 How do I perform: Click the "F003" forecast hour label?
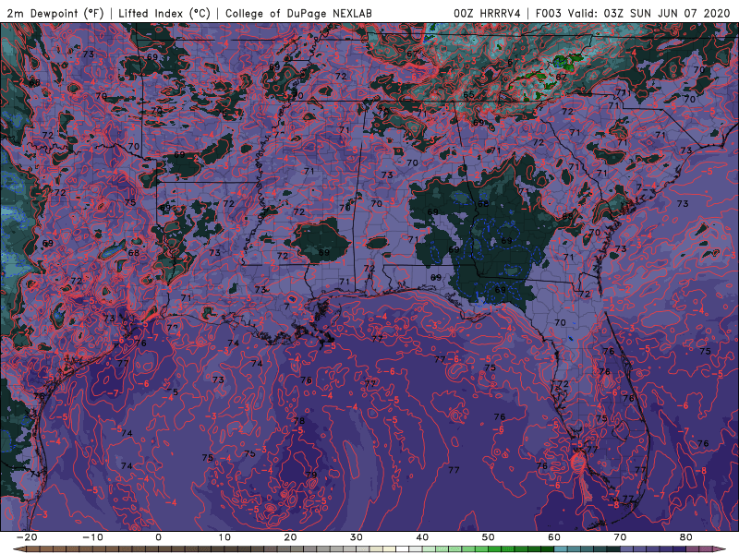coord(548,13)
